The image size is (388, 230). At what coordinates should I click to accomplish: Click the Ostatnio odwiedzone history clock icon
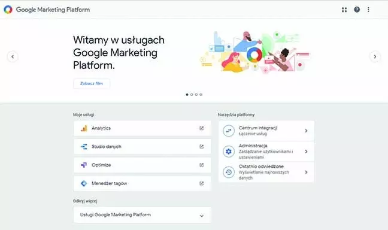click(x=229, y=172)
